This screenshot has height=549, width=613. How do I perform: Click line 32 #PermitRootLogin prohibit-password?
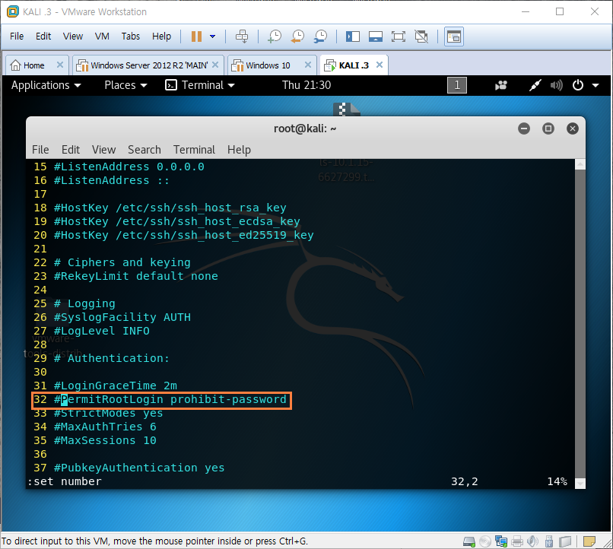[160, 400]
